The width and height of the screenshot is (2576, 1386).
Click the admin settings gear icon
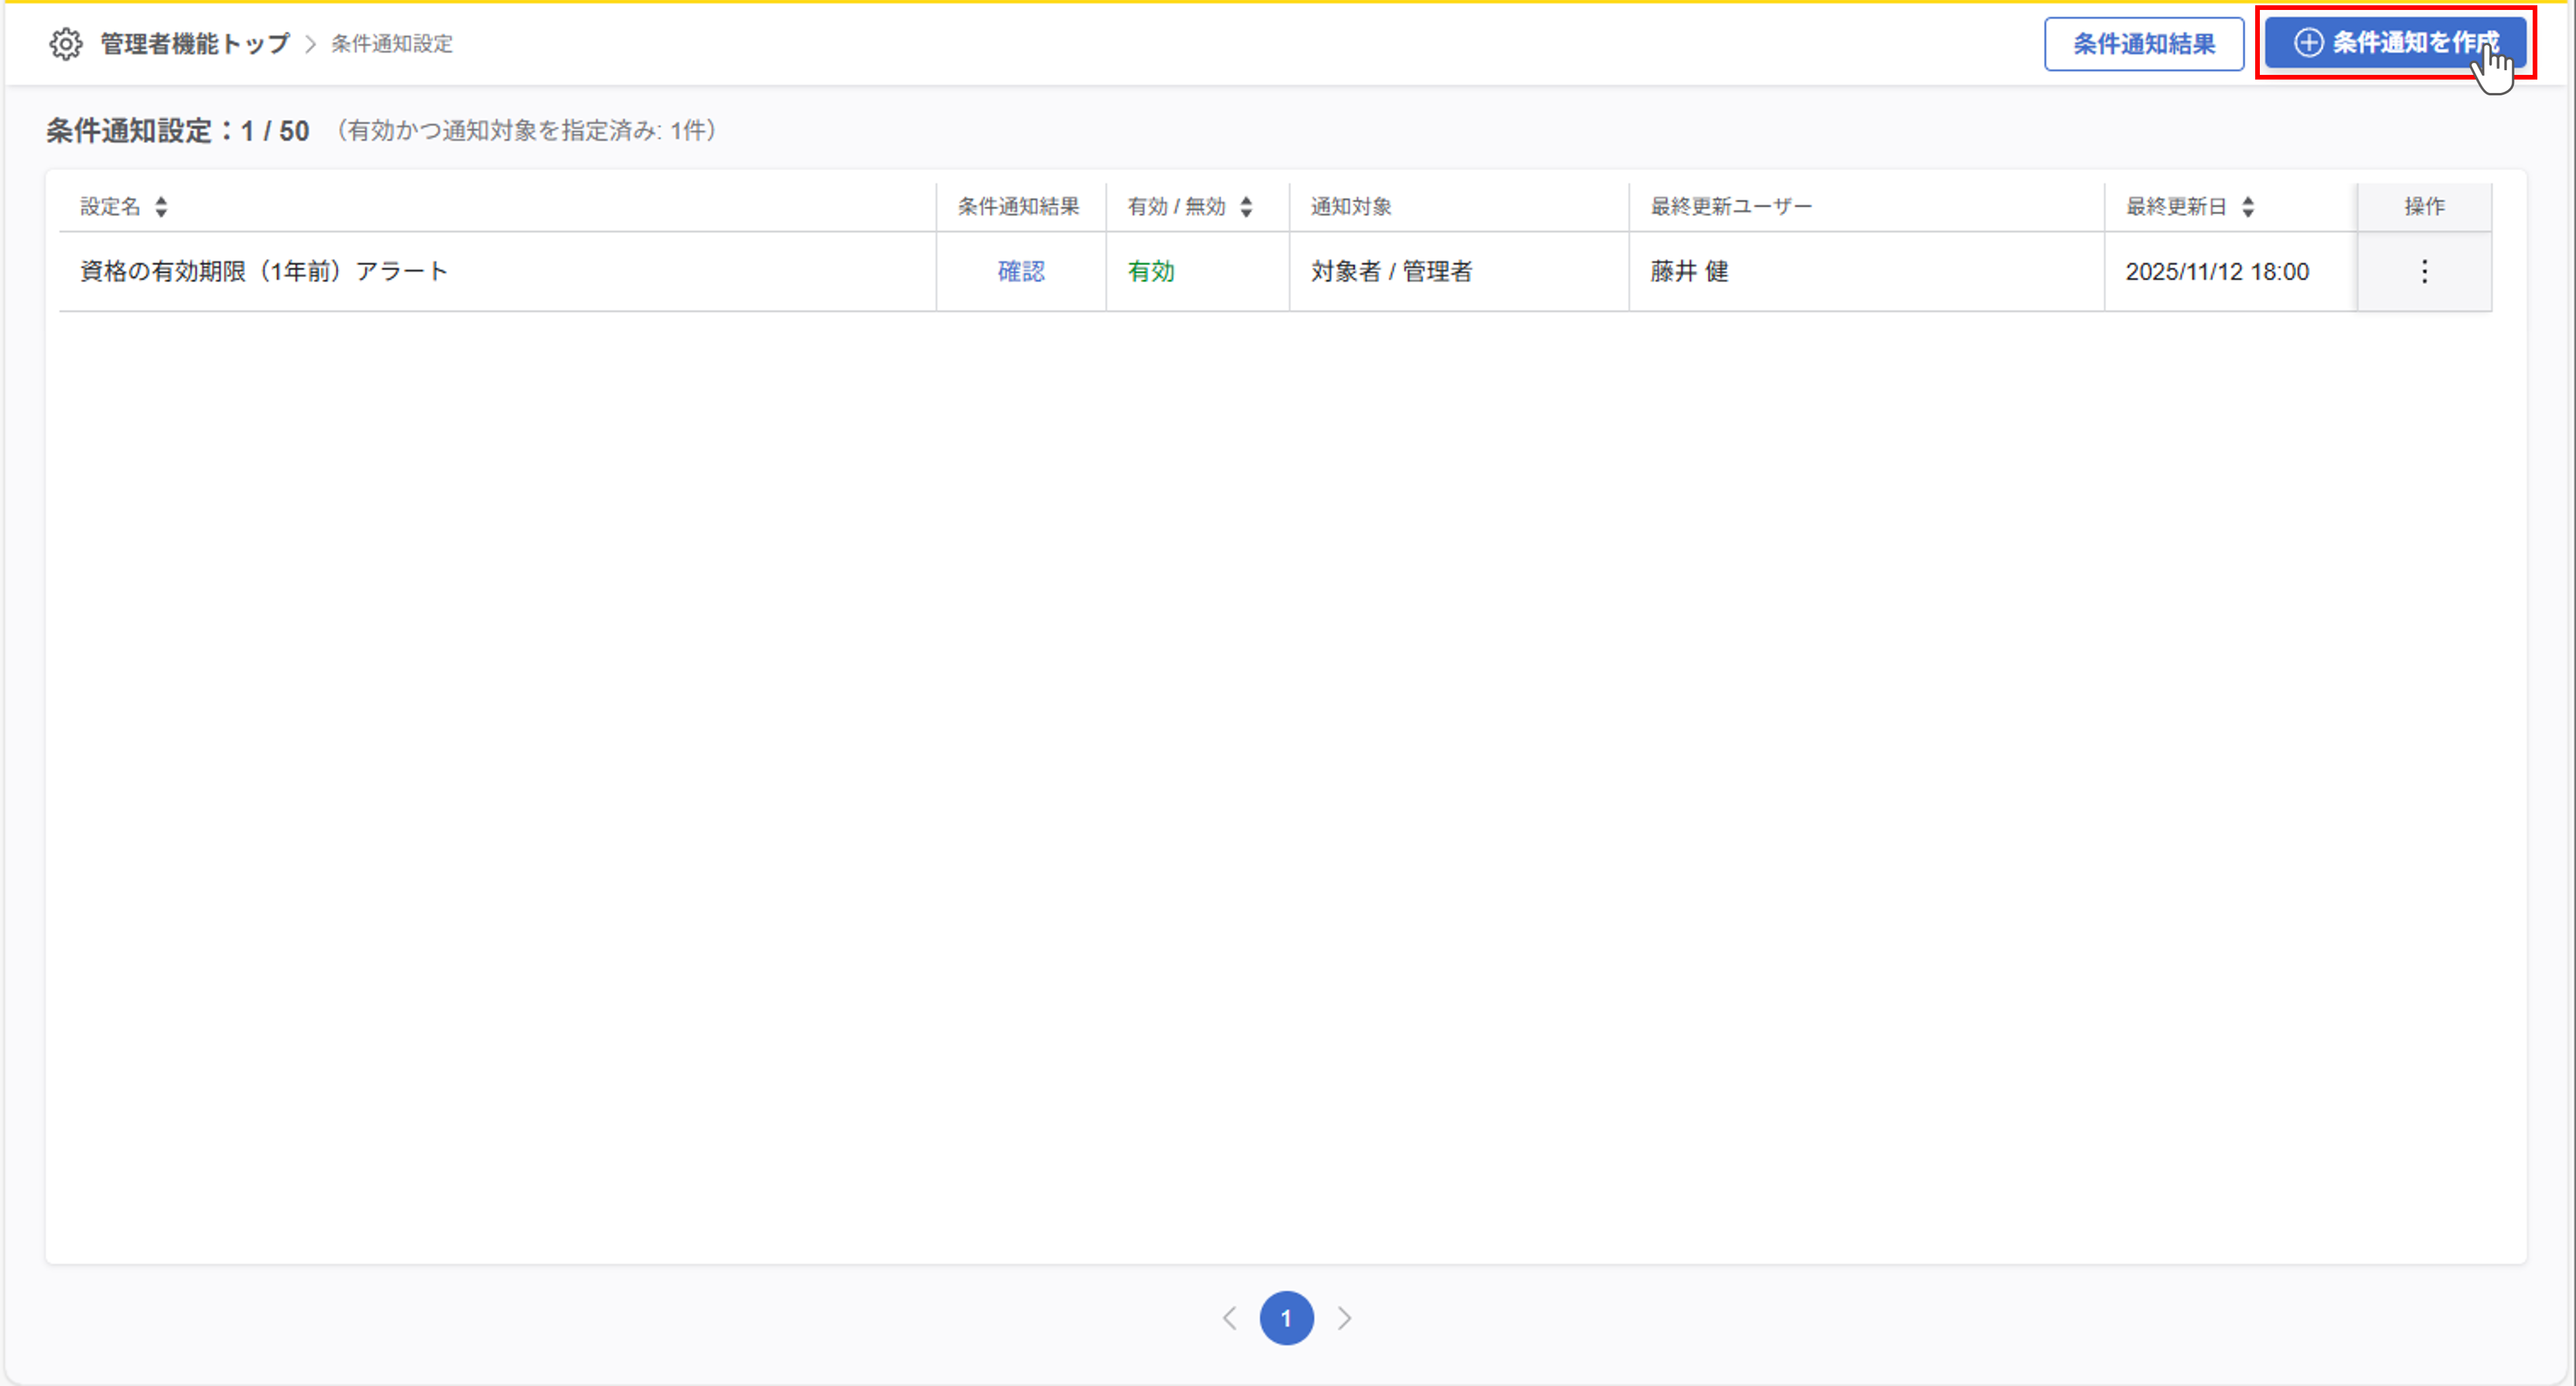[x=66, y=44]
